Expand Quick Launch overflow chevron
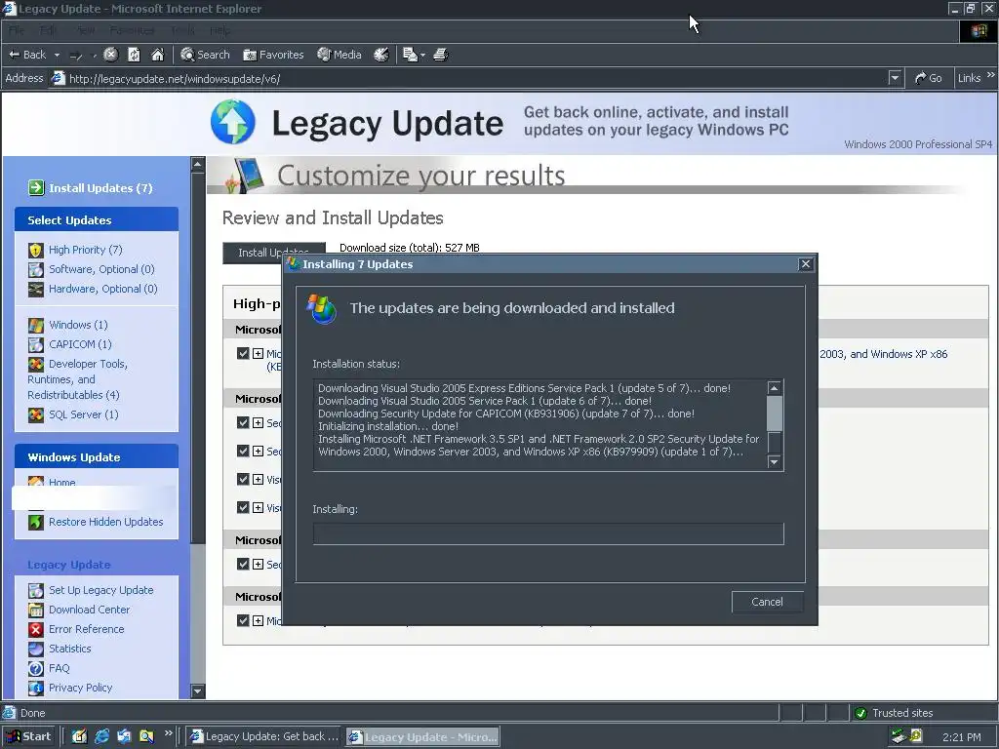Viewport: 999px width, 749px height. coord(168,733)
